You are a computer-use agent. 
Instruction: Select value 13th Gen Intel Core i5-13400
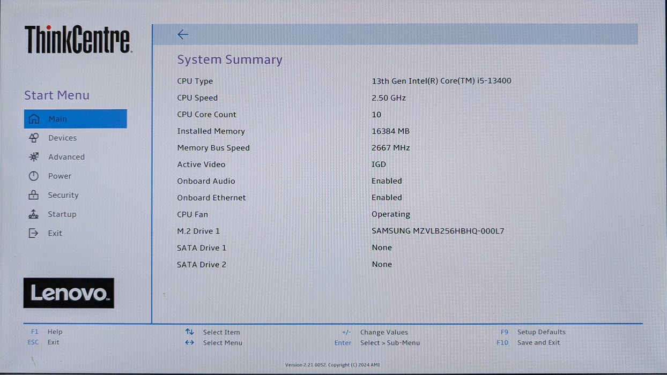pos(441,81)
